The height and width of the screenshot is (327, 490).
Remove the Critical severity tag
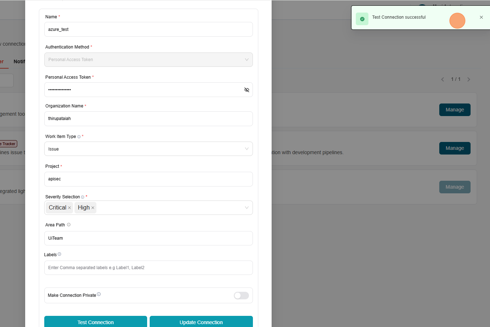[69, 208]
